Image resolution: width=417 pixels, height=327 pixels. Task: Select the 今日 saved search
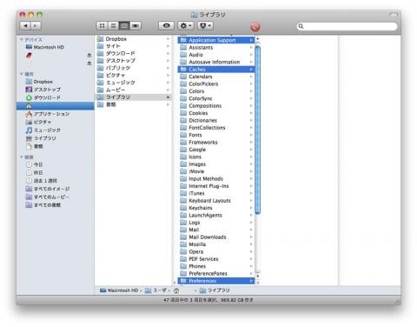35,164
